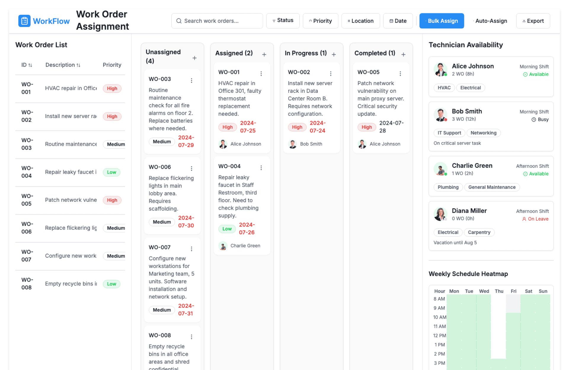Click the plus icon in the In Progress column

pyautogui.click(x=334, y=54)
